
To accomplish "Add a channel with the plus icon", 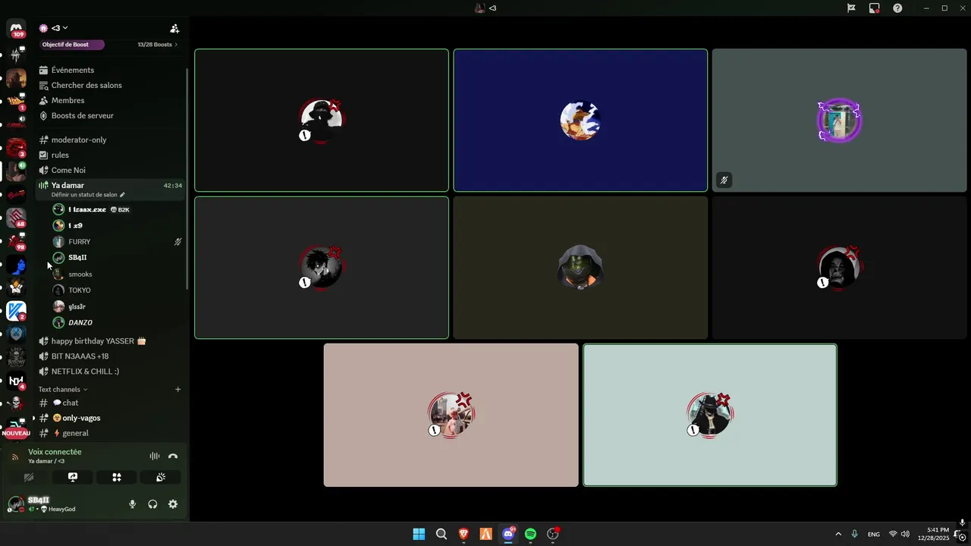I will 178,389.
